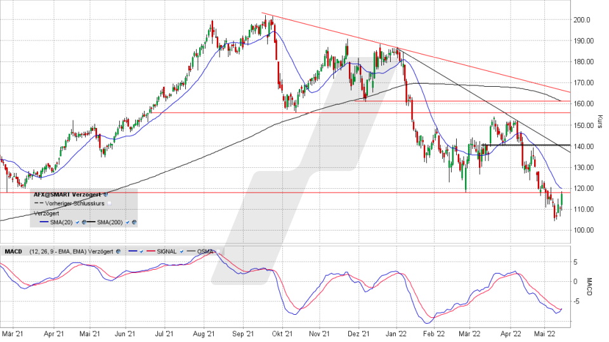Click the 100.00 price axis label
Image resolution: width=609 pixels, height=342 pixels.
(x=584, y=230)
